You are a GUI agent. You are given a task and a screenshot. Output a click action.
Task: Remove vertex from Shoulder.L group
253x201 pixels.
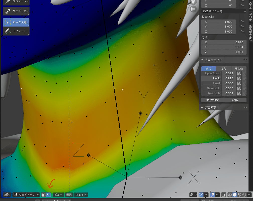[x=244, y=89]
